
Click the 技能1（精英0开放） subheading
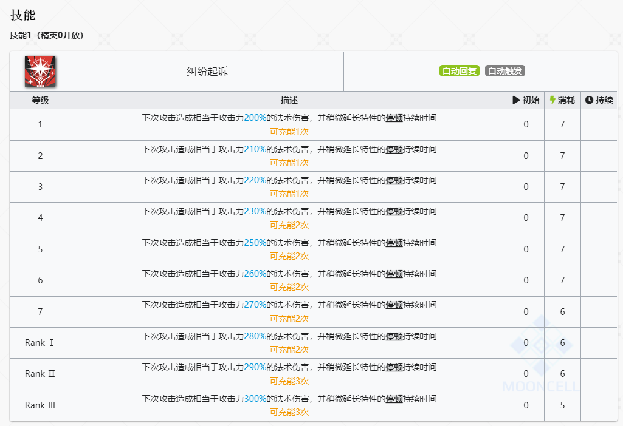tap(47, 35)
